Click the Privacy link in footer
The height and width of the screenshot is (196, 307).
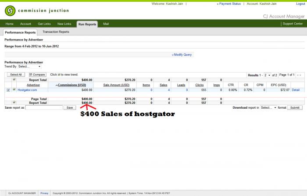tap(44, 193)
